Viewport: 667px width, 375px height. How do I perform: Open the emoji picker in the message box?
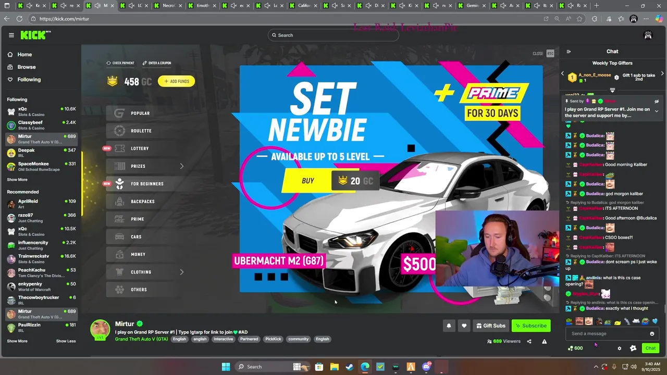click(652, 333)
